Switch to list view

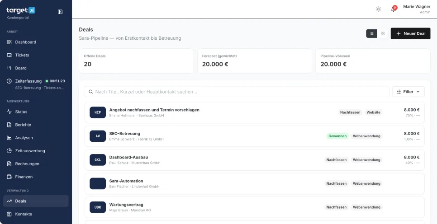click(x=371, y=33)
